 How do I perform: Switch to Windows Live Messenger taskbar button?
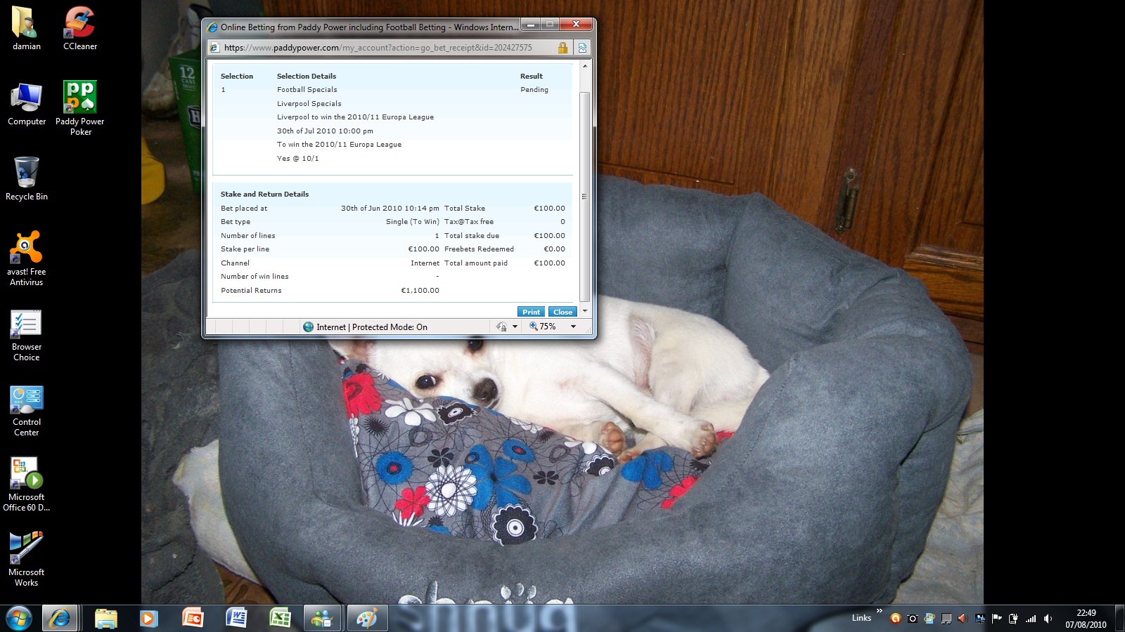point(323,618)
